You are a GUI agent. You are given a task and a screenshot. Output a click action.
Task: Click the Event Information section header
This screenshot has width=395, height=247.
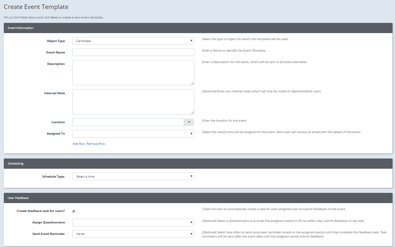[x=20, y=28]
